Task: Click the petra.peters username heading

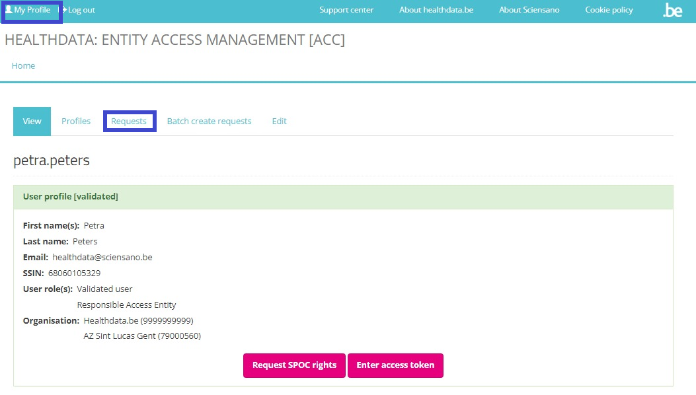Action: (52, 161)
